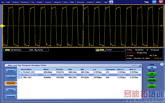
Task: Click the 50.0GS/s sample rate readout
Action: (139, 50)
